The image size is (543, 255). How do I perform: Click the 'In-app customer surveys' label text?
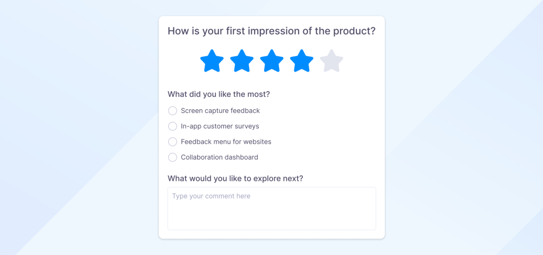pyautogui.click(x=220, y=126)
